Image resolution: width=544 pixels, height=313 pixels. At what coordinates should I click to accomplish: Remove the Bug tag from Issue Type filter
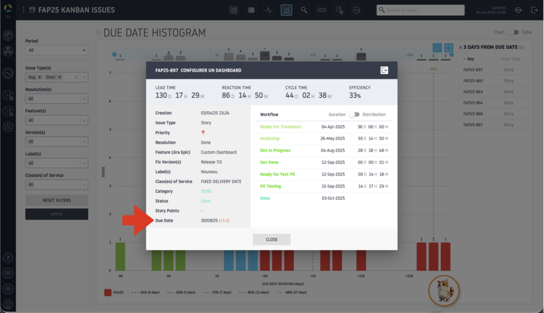[x=42, y=78]
